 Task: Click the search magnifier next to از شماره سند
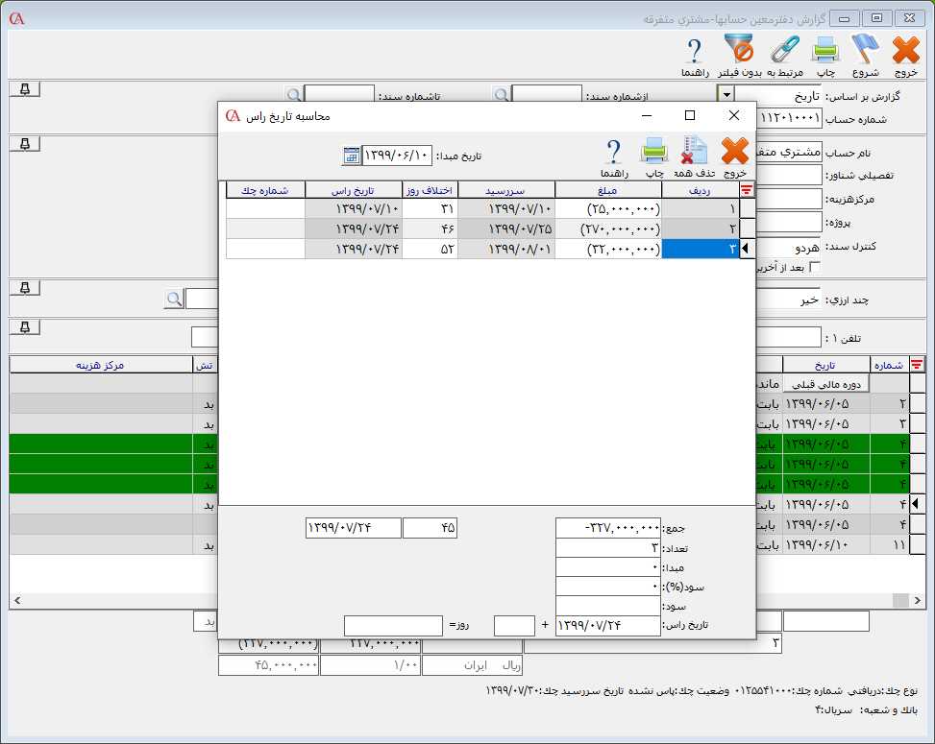(501, 95)
